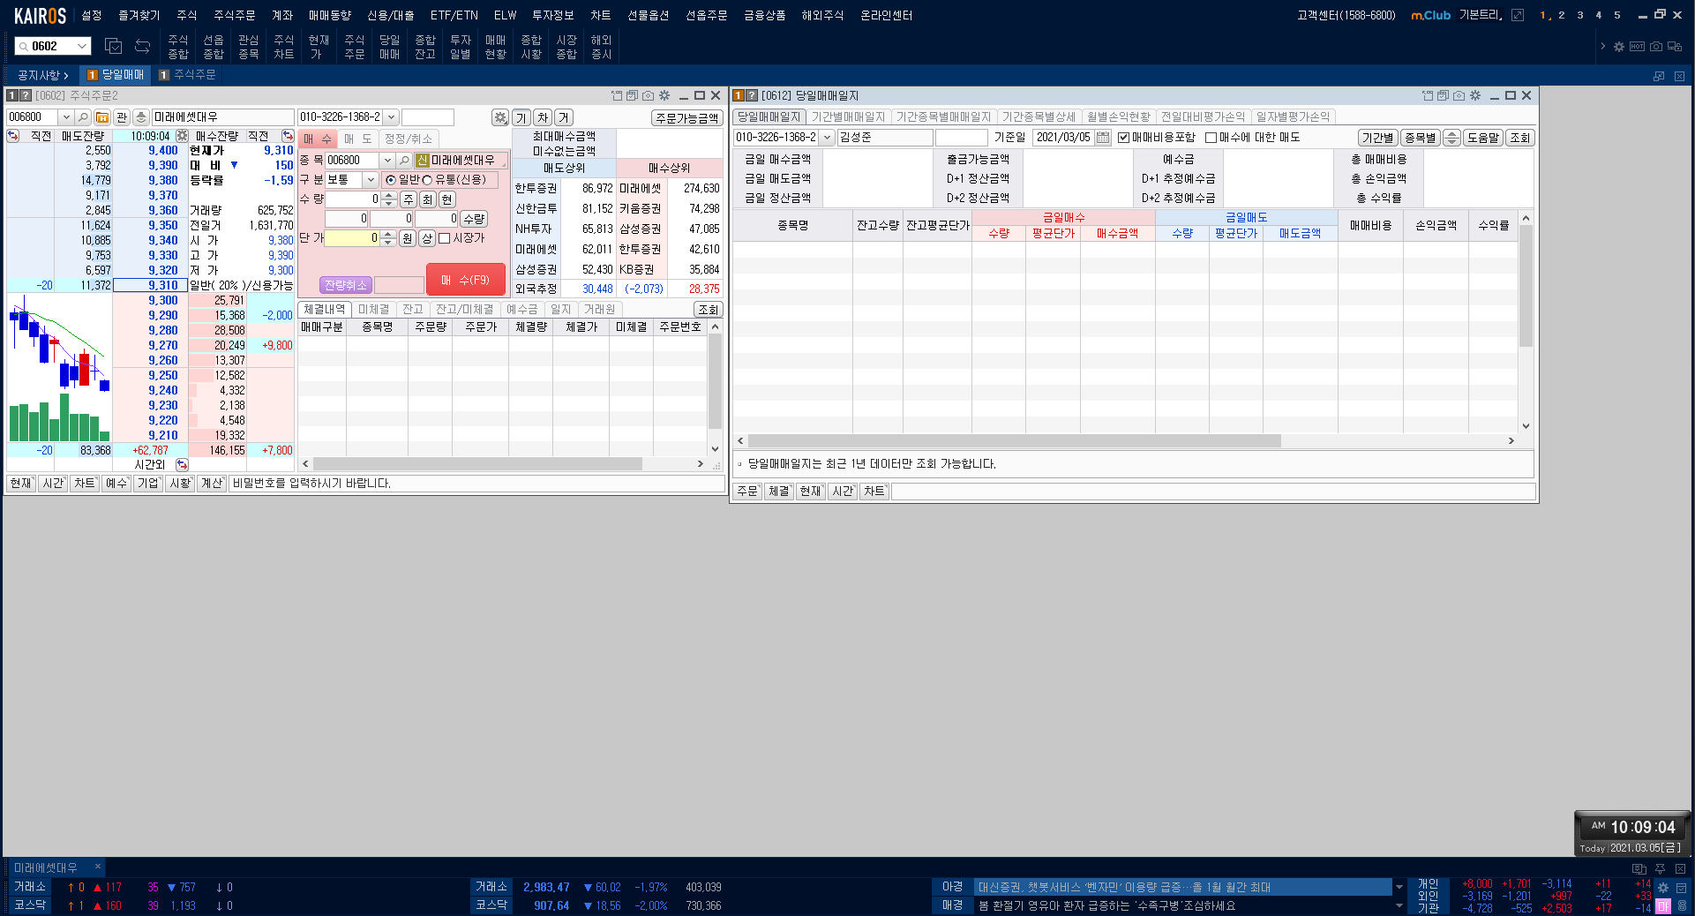Click the mini candlestick chart thumbnail
Image resolution: width=1695 pixels, height=916 pixels.
[x=59, y=367]
